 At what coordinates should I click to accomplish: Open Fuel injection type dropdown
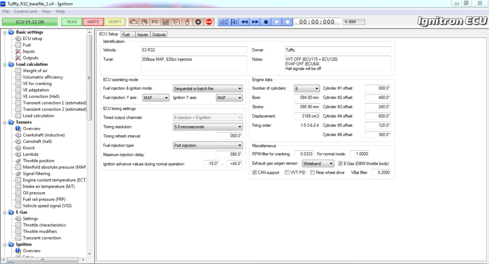tap(208, 145)
